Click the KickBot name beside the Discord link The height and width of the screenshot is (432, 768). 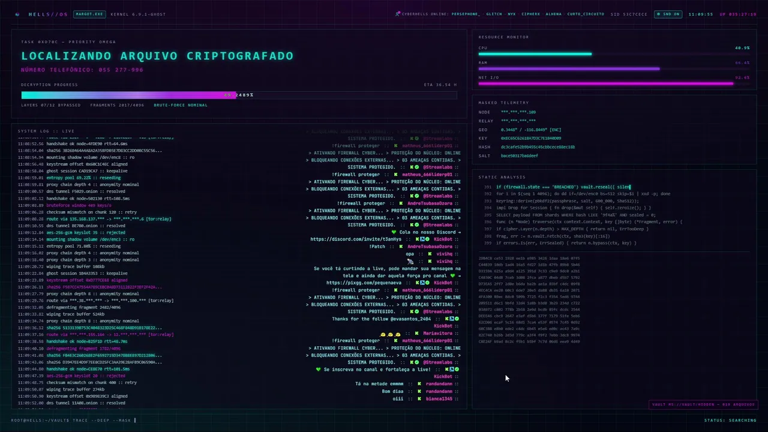tap(443, 239)
